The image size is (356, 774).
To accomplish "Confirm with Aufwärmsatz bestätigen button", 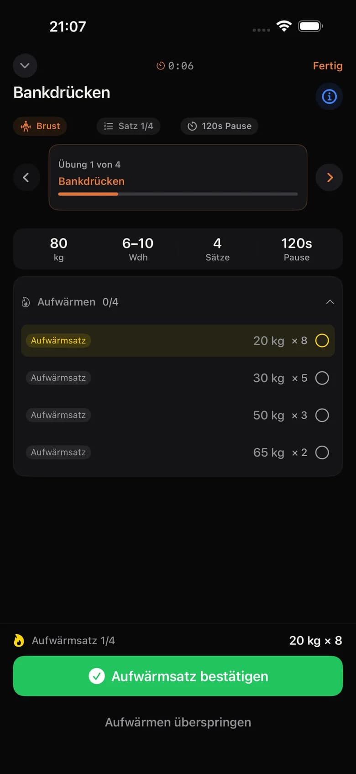I will (178, 676).
